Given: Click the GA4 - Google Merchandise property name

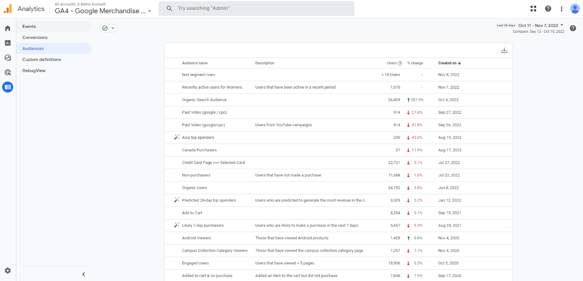Looking at the screenshot, I should pos(100,11).
